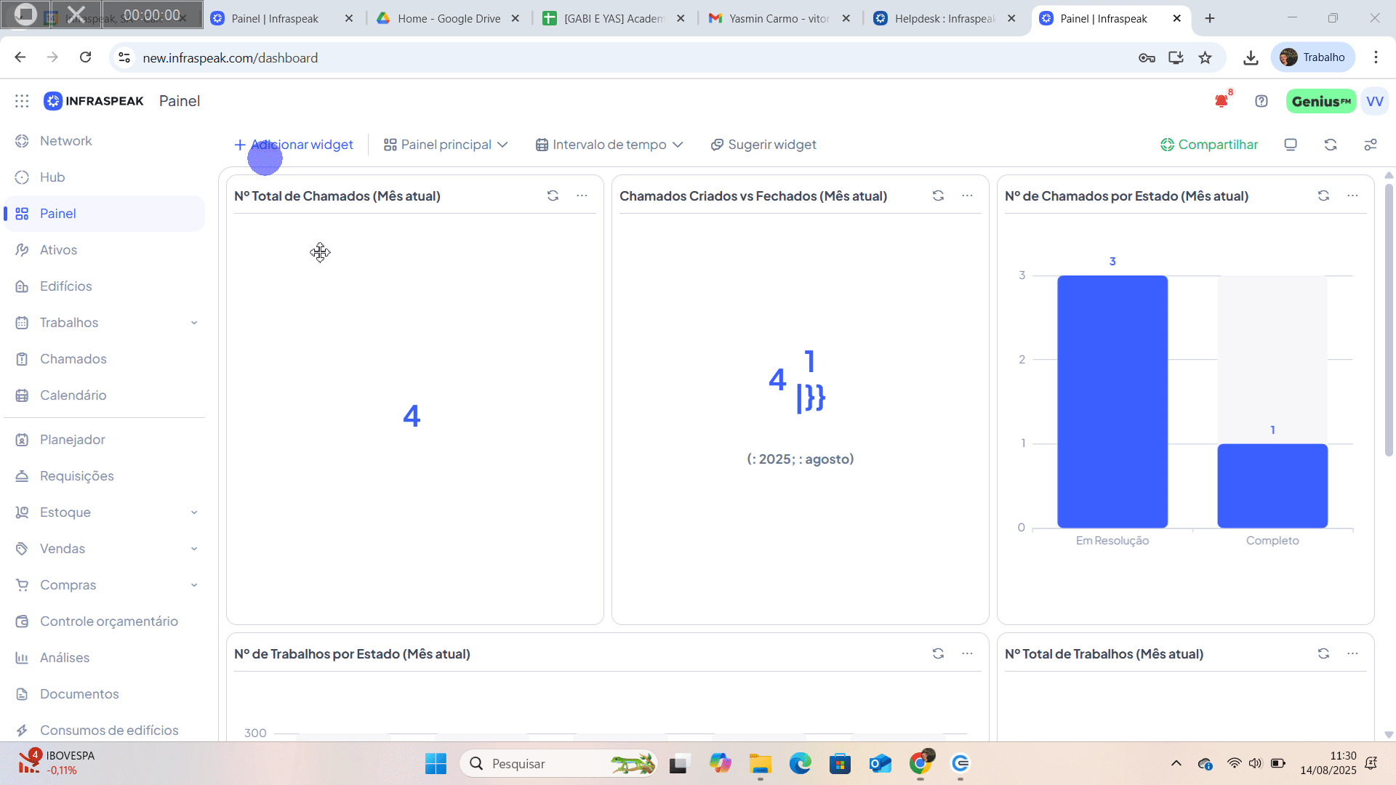Image resolution: width=1396 pixels, height=785 pixels.
Task: Refresh Nº de Trabalhos por Estado widget
Action: point(938,653)
